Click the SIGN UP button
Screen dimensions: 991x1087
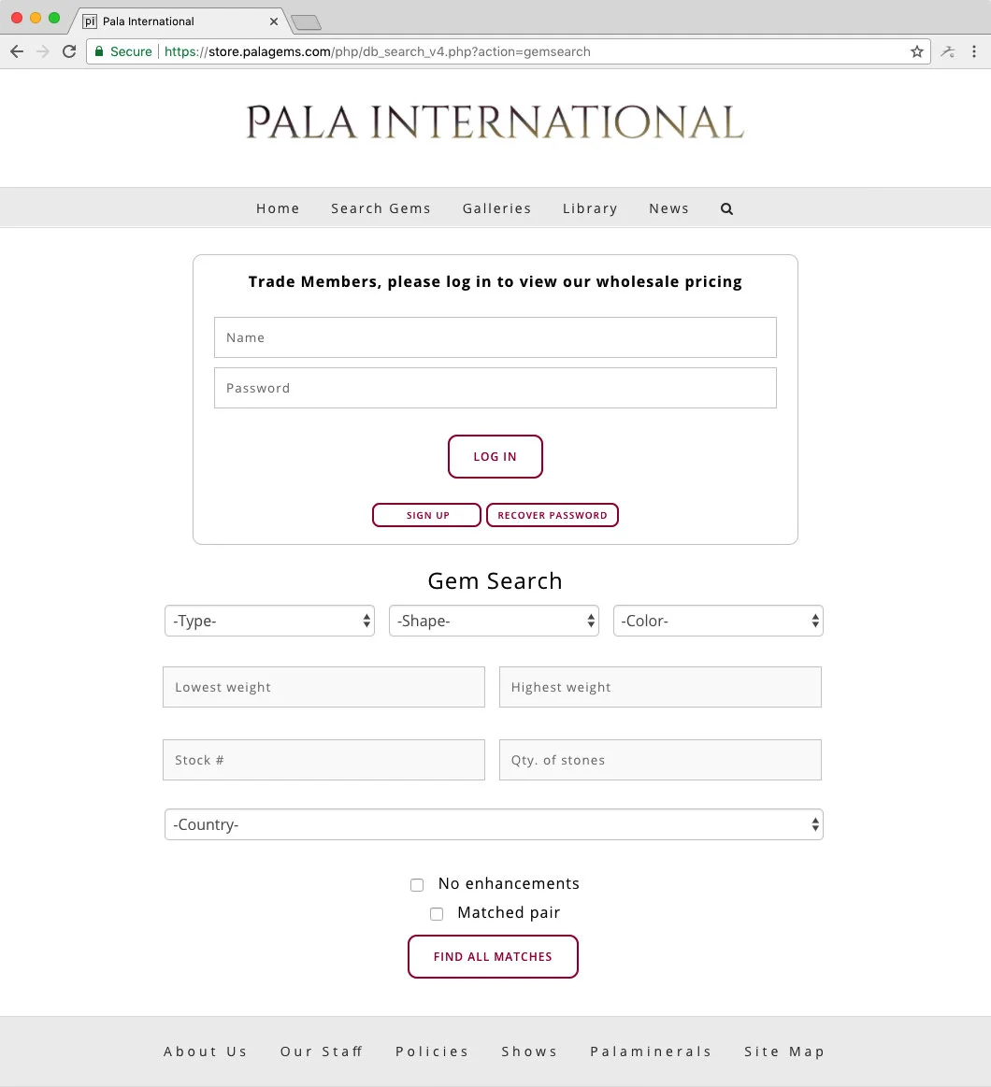tap(426, 515)
